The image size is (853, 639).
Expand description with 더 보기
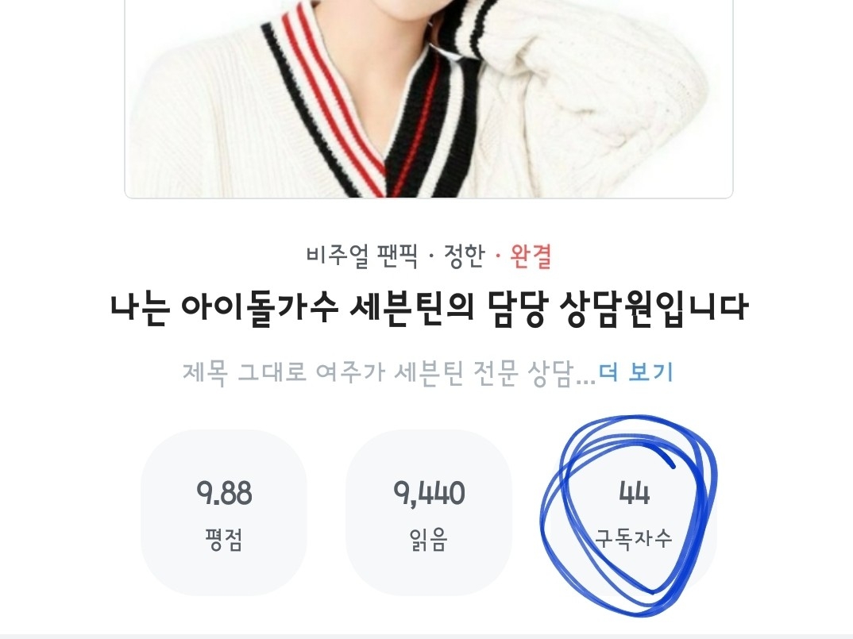(x=635, y=372)
